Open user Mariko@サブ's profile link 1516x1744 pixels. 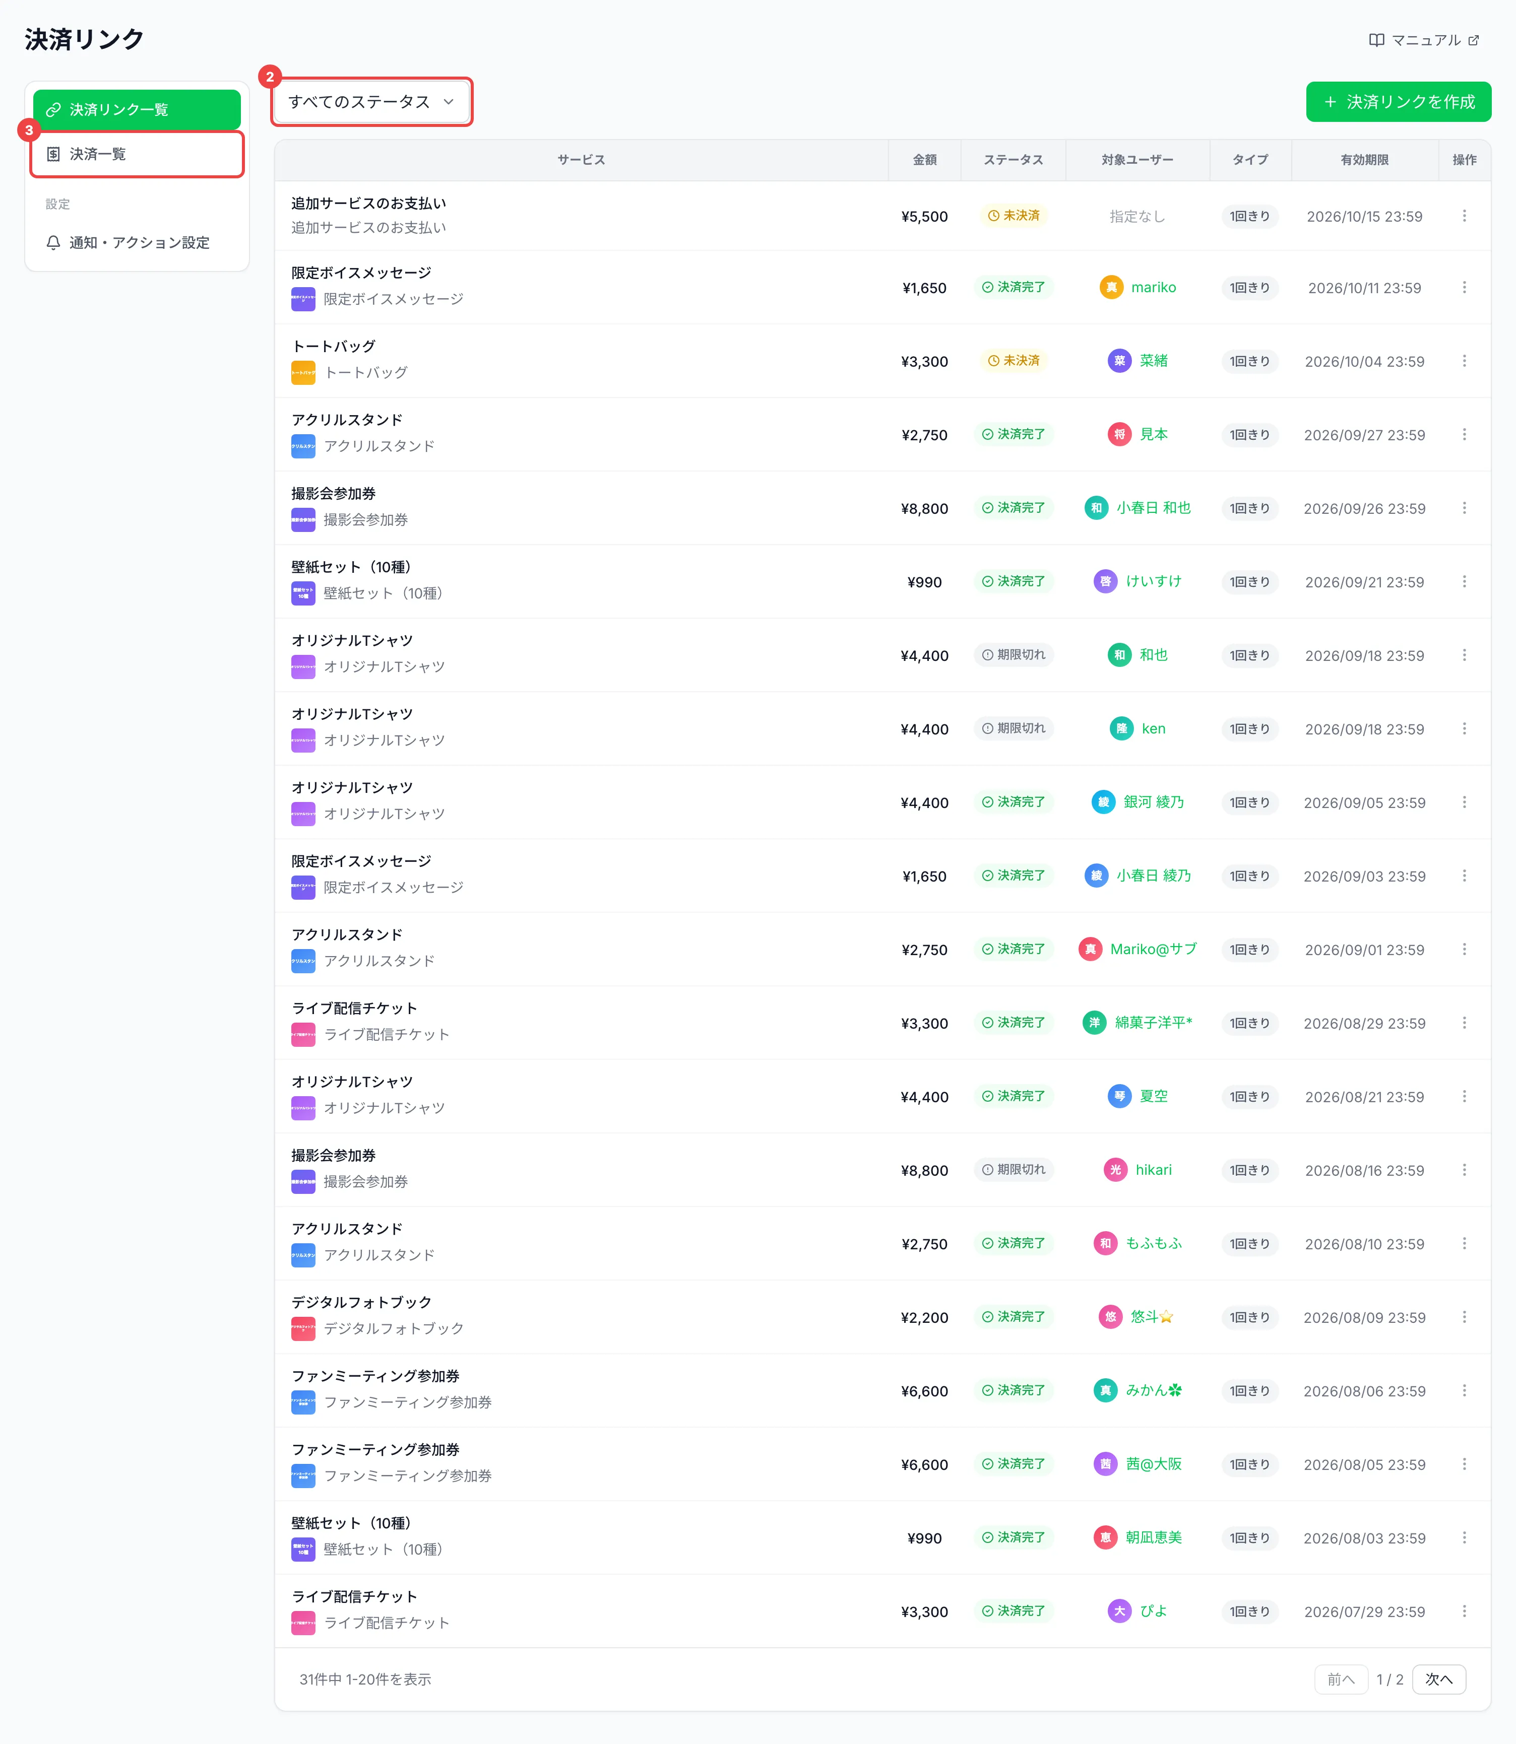1153,950
